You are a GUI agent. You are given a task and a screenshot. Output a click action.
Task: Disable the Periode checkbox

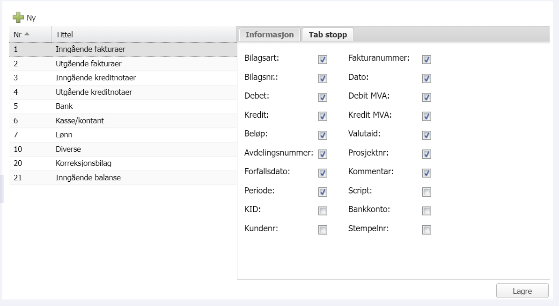[x=323, y=192]
